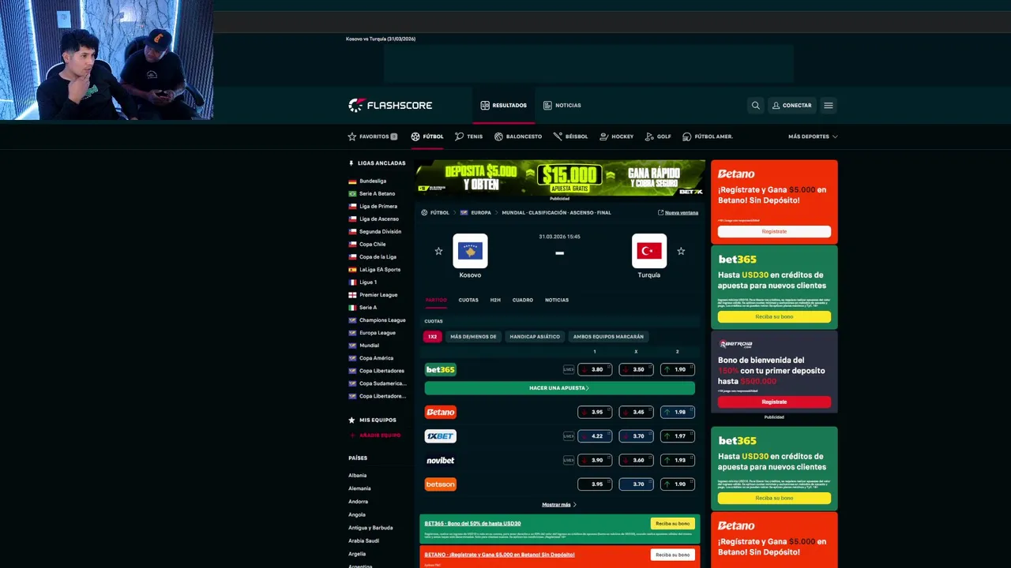1011x568 pixels.
Task: Open match in Nueva ventana
Action: pyautogui.click(x=678, y=212)
